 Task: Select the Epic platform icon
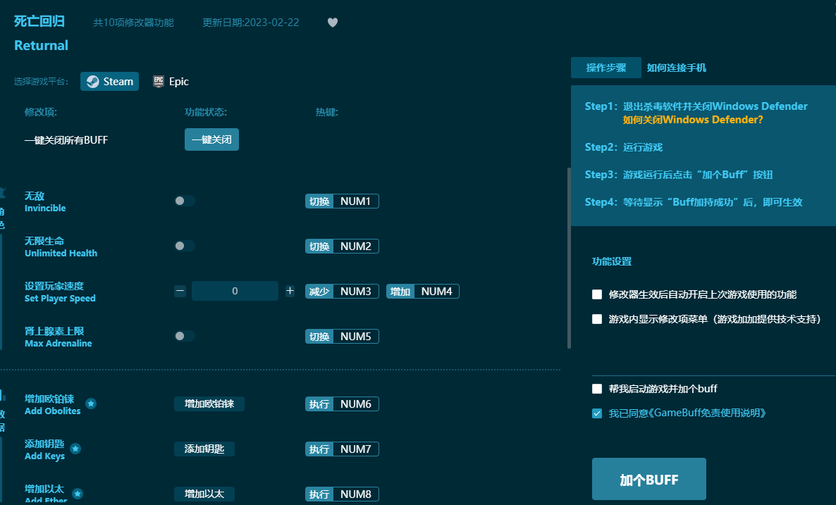(x=159, y=82)
